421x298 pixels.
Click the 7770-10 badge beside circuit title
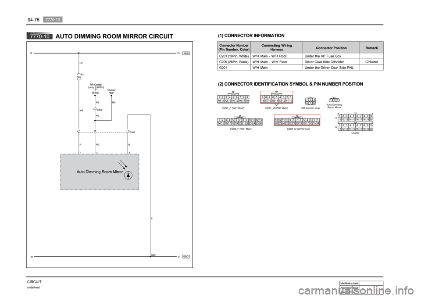tap(39, 37)
